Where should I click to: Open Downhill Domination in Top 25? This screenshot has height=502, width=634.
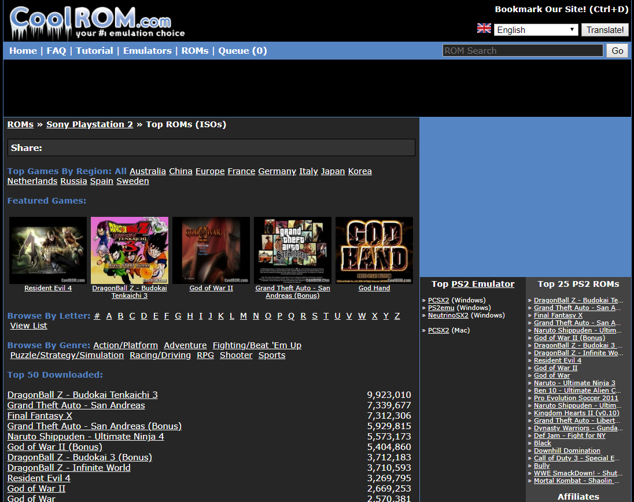click(567, 451)
